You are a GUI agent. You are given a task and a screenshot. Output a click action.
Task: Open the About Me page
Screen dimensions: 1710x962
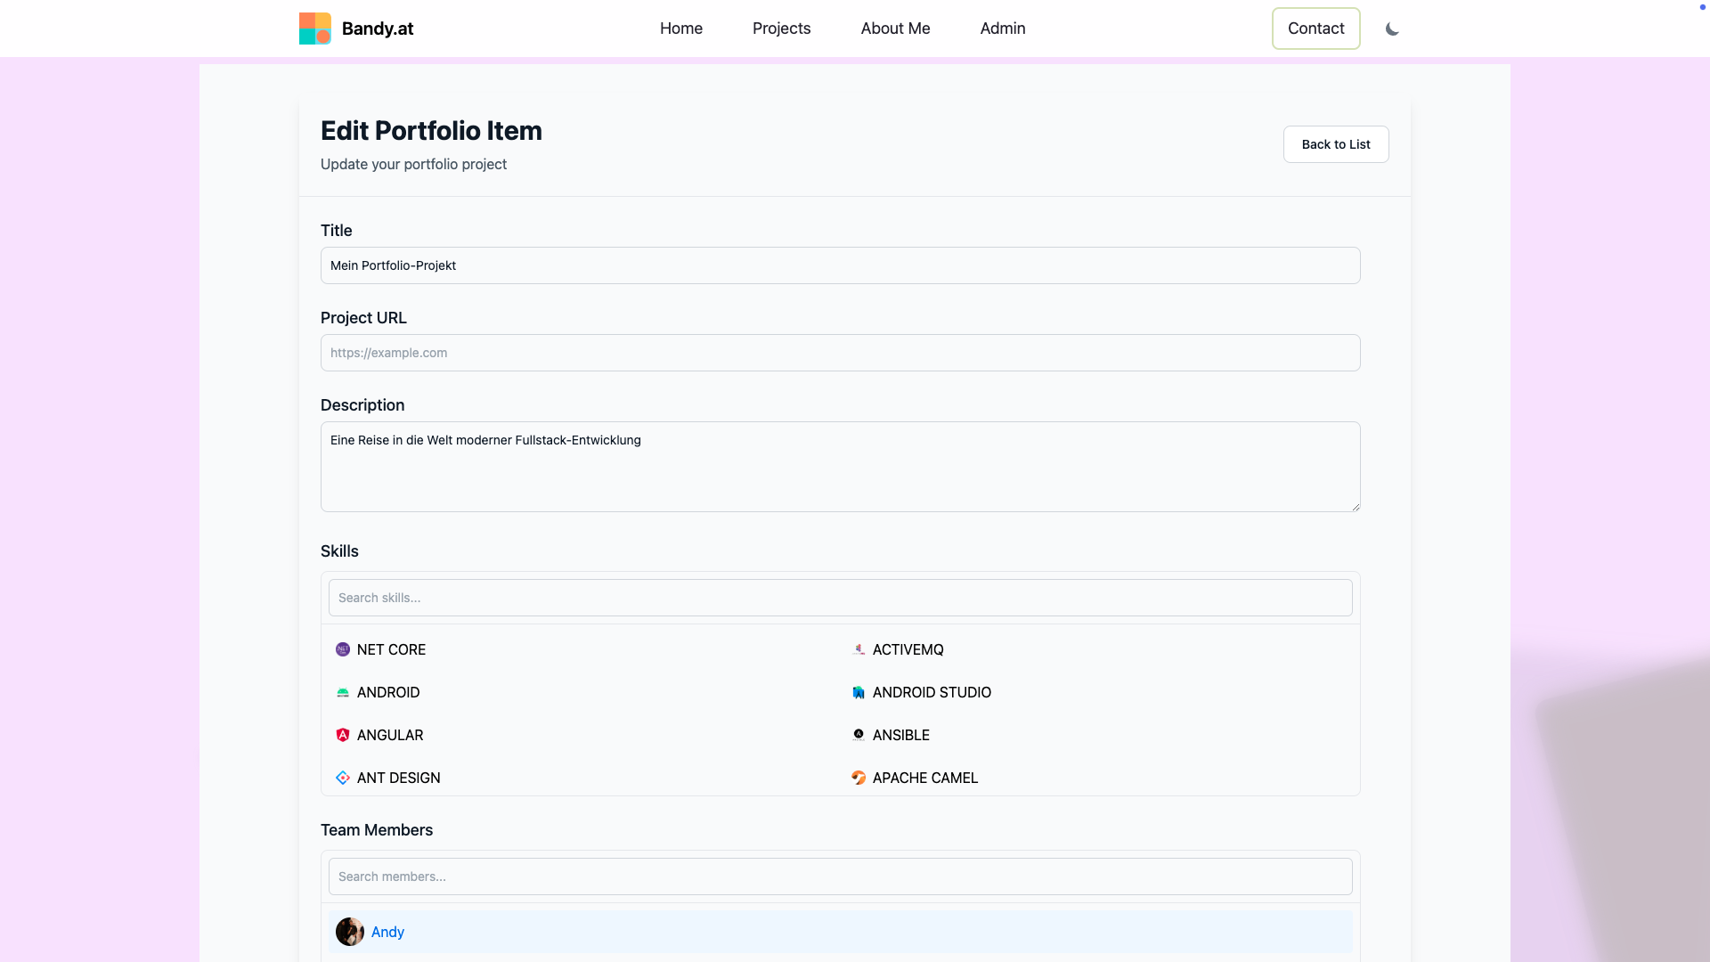click(x=896, y=29)
